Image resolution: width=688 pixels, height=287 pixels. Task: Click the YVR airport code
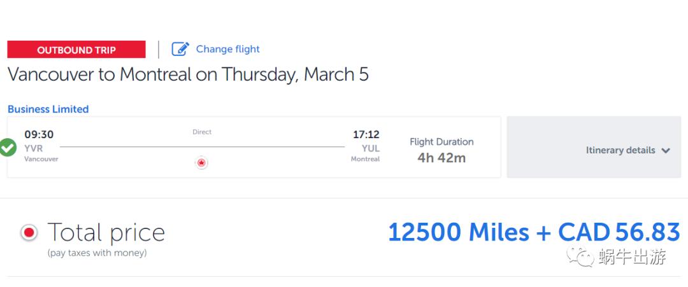(33, 148)
